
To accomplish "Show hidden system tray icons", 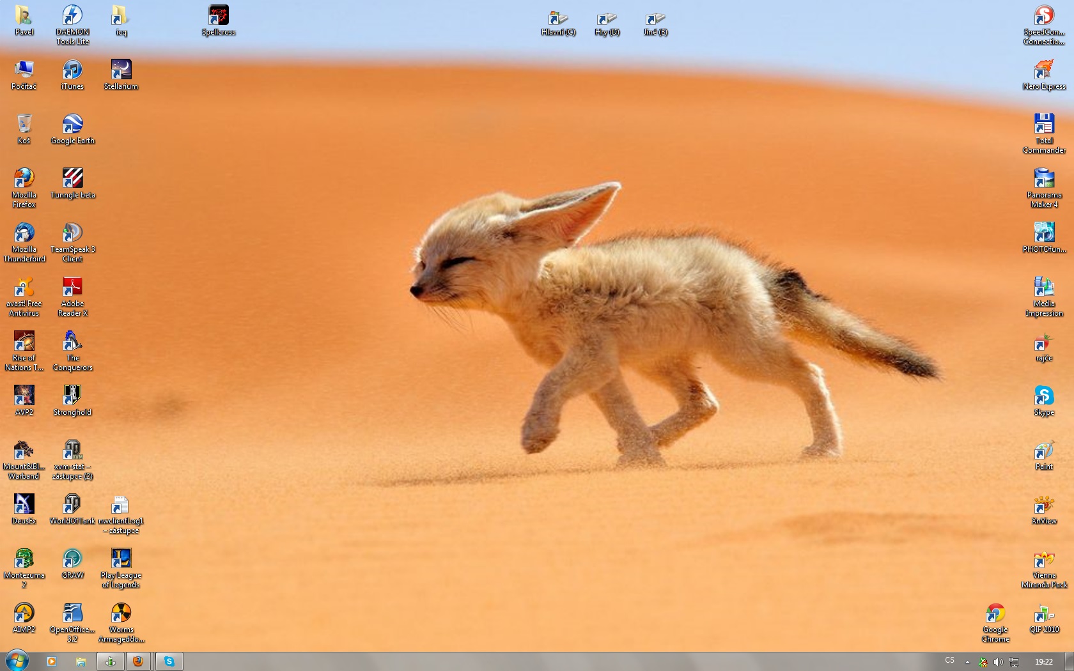I will pos(967,662).
